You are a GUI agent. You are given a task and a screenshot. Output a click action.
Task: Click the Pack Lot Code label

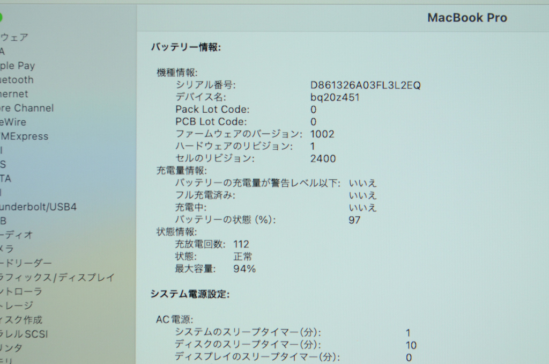[212, 110]
